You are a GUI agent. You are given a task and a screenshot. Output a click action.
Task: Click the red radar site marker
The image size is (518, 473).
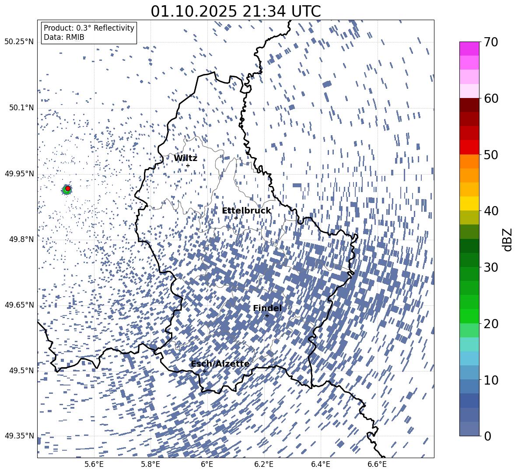coord(68,188)
